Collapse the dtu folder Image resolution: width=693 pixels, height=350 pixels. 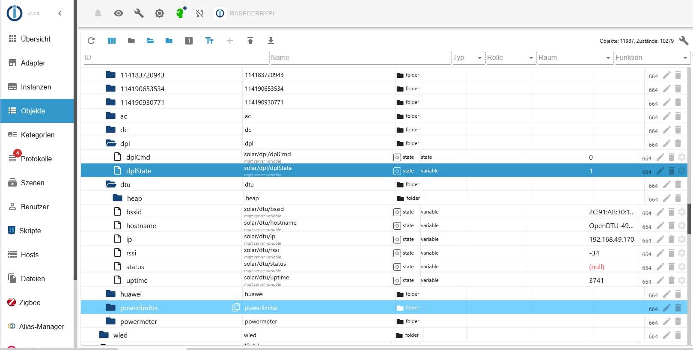(x=111, y=184)
